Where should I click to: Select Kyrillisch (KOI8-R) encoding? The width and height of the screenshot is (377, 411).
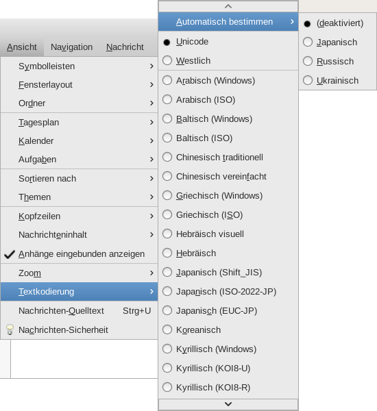click(228, 387)
